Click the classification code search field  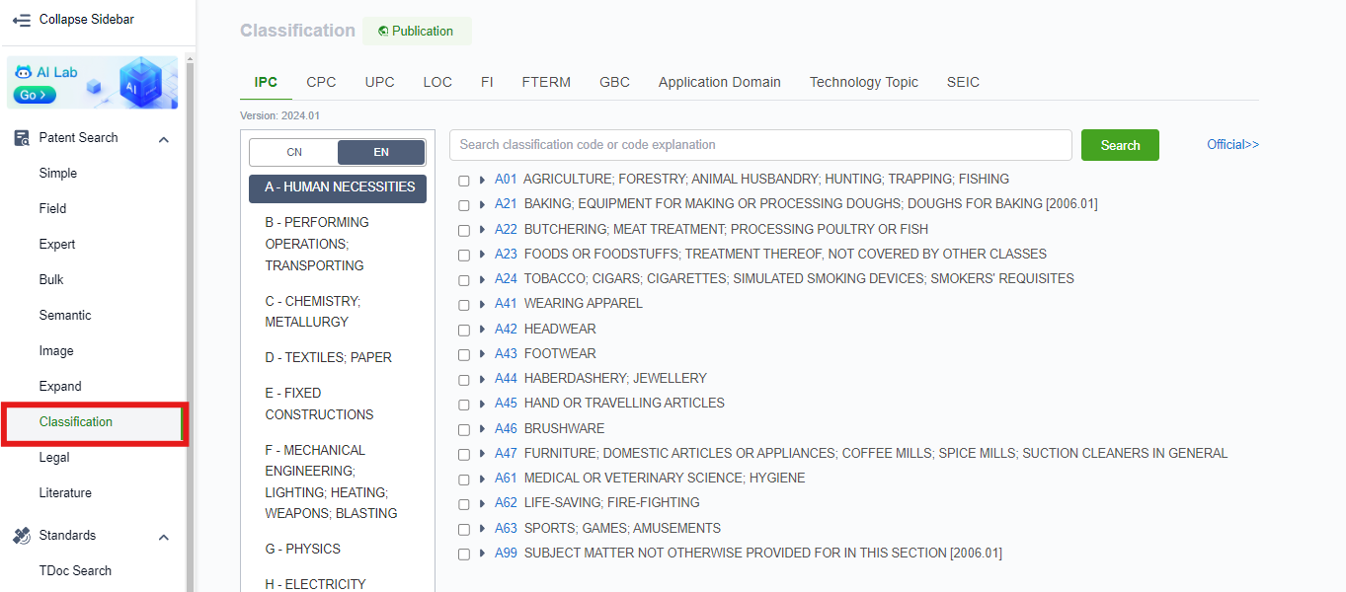759,145
